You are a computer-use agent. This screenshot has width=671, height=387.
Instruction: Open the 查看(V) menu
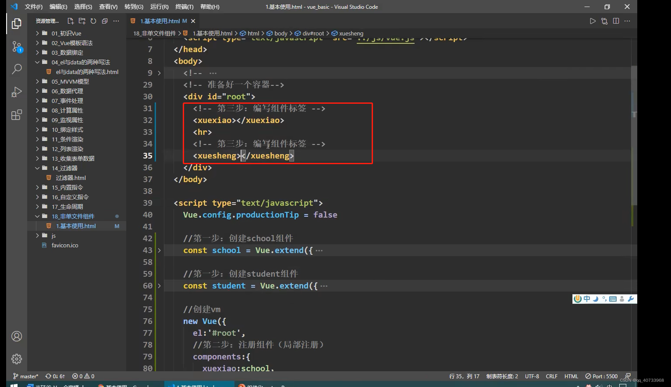click(108, 7)
